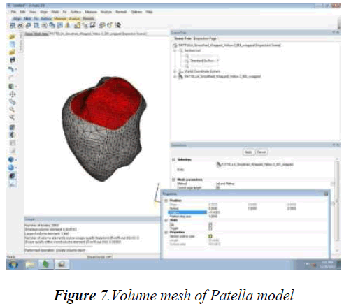Click the Windows Start orb
Screen dimensions: 344x306
(13, 264)
